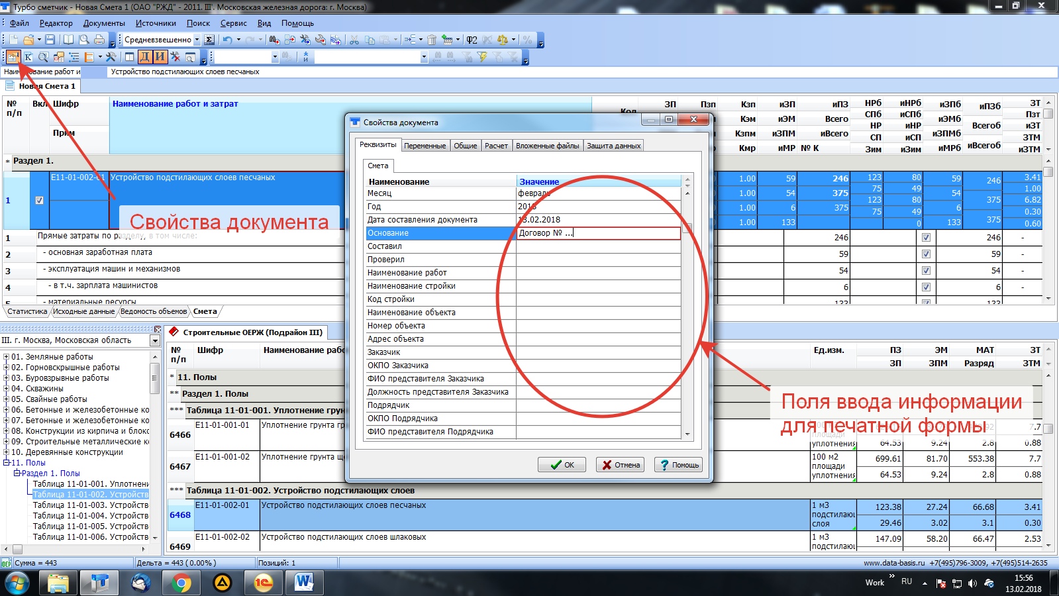Open Microsoft Word from the taskbar
This screenshot has height=596, width=1059.
(304, 583)
